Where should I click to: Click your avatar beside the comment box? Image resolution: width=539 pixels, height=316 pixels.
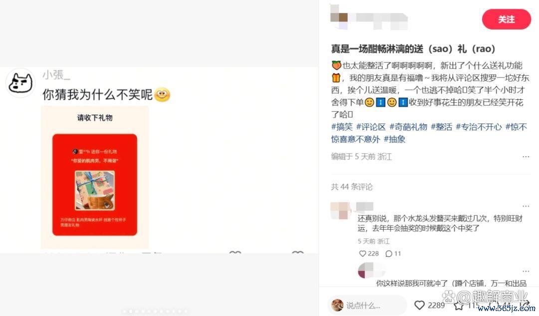(337, 305)
